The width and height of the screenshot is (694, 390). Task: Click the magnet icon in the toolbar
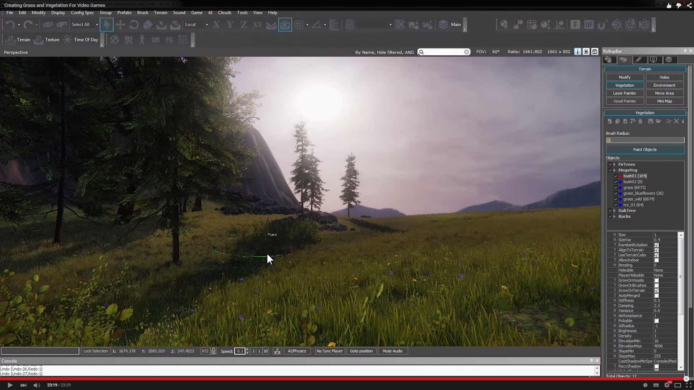[602, 25]
